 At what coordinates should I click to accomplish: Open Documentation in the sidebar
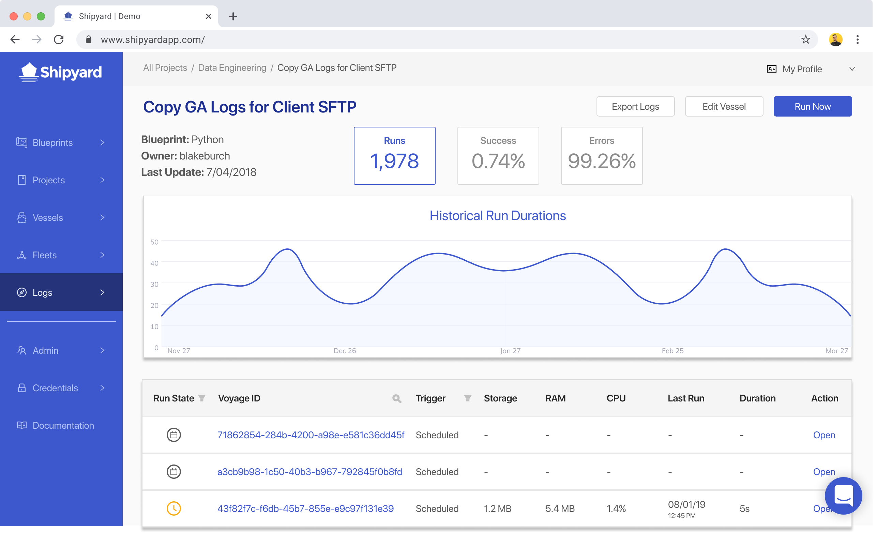(x=61, y=426)
